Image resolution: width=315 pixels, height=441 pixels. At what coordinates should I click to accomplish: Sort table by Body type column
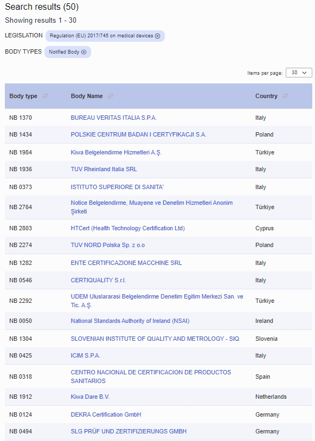tap(45, 96)
